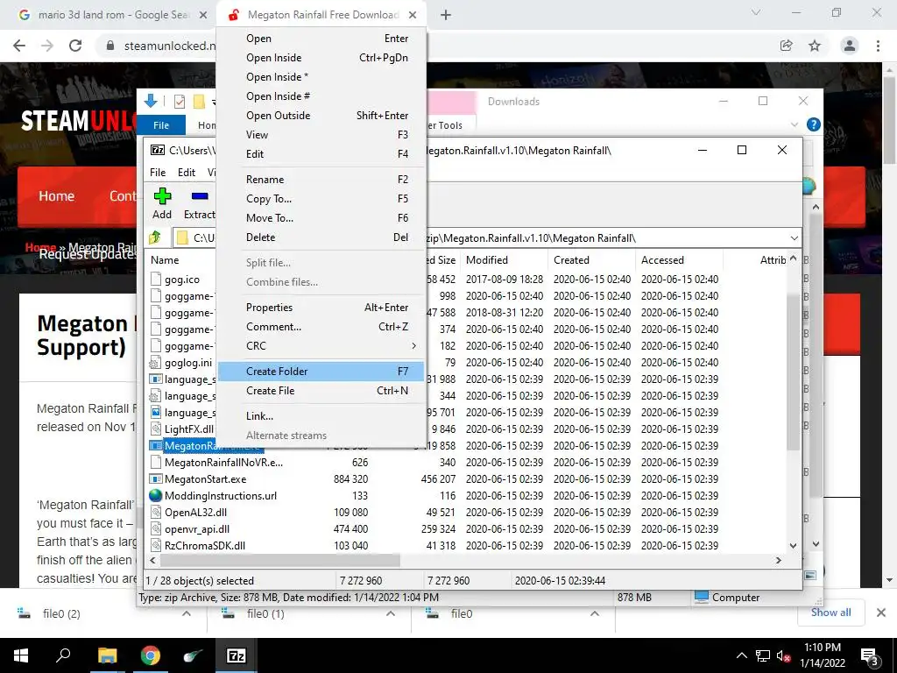Switch to the Megaton Rainfall Free Download tab
The image size is (897, 673).
321,15
